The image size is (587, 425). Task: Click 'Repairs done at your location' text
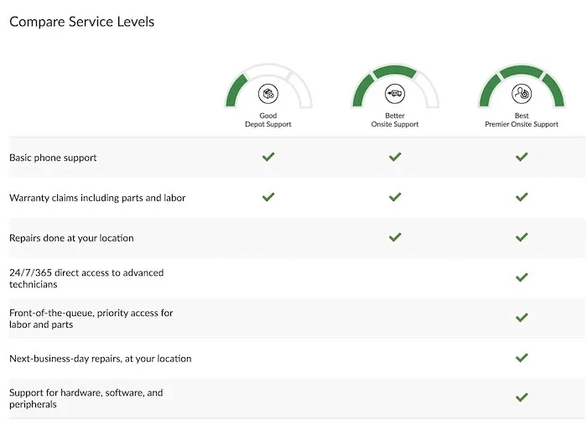(71, 238)
